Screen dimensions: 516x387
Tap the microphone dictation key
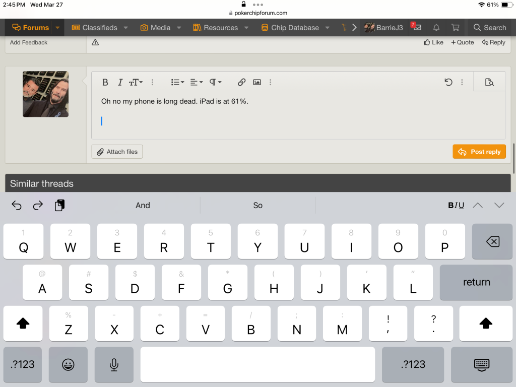(114, 364)
